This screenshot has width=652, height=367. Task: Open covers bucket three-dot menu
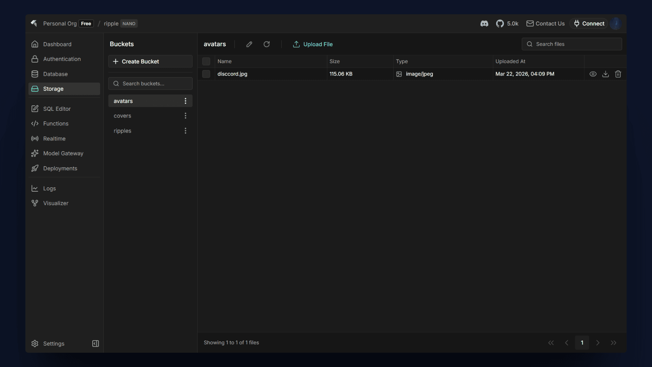[185, 116]
